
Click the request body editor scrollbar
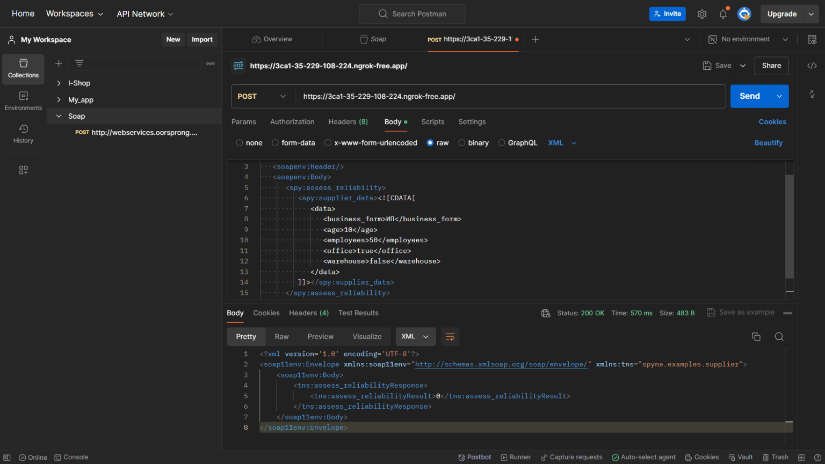(x=789, y=226)
